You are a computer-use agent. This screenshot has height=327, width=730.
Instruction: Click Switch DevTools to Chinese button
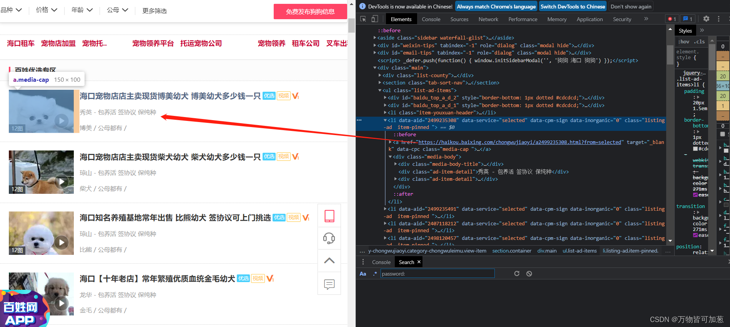coord(572,7)
